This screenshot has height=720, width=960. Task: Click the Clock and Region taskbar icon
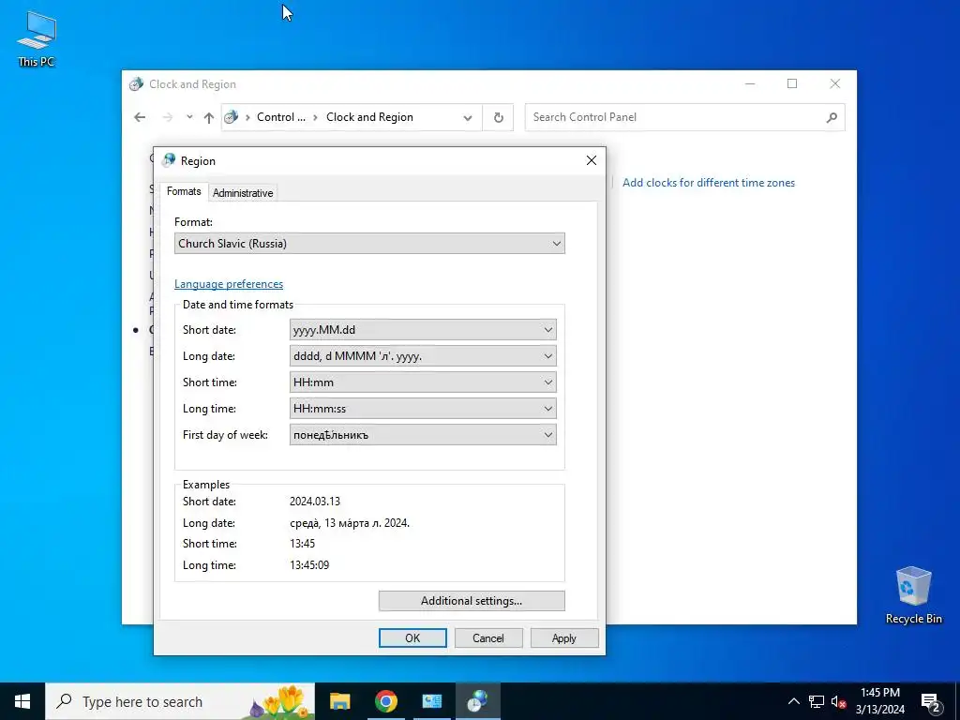point(477,701)
